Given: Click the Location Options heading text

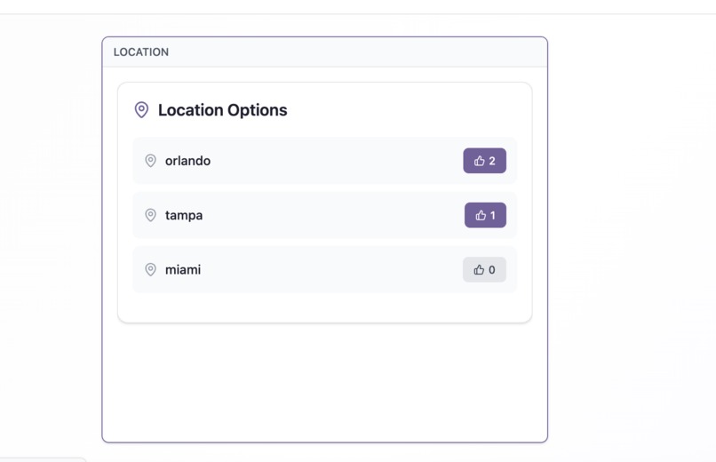Looking at the screenshot, I should [x=222, y=110].
